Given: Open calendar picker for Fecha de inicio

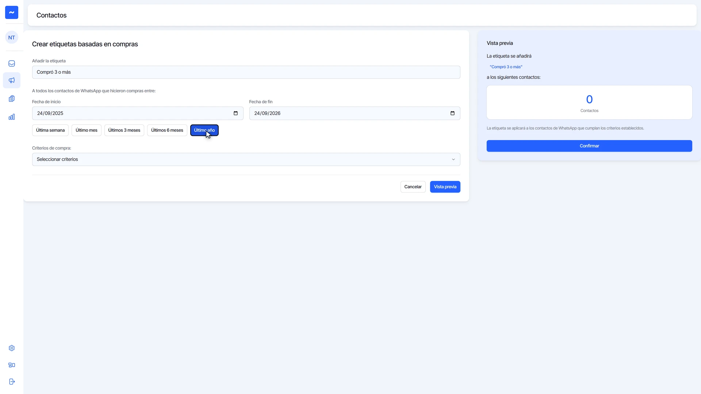Looking at the screenshot, I should [x=235, y=113].
